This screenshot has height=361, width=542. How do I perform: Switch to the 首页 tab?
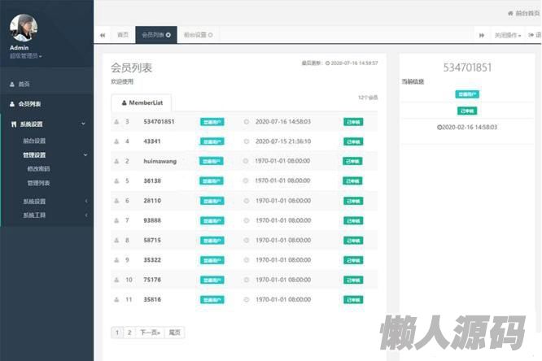pyautogui.click(x=123, y=34)
